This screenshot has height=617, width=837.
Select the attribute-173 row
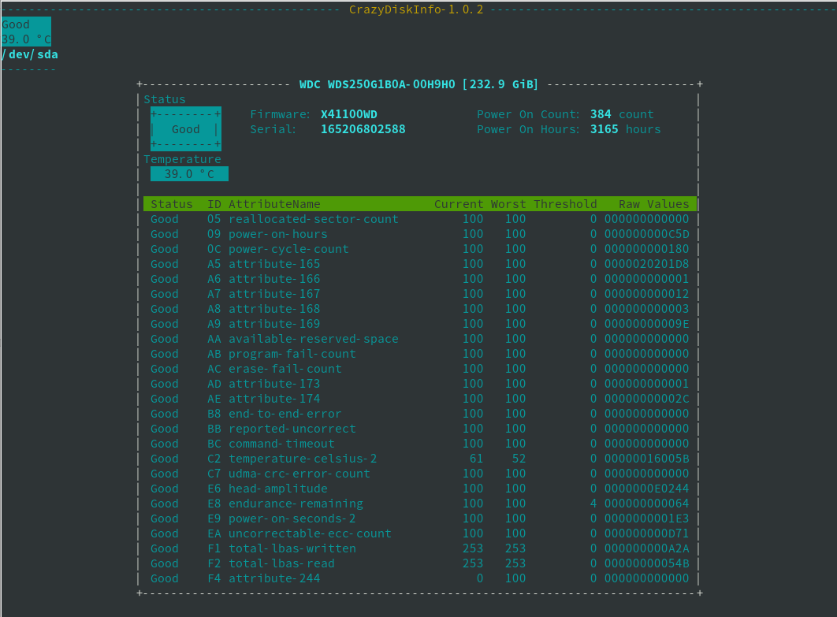point(420,383)
